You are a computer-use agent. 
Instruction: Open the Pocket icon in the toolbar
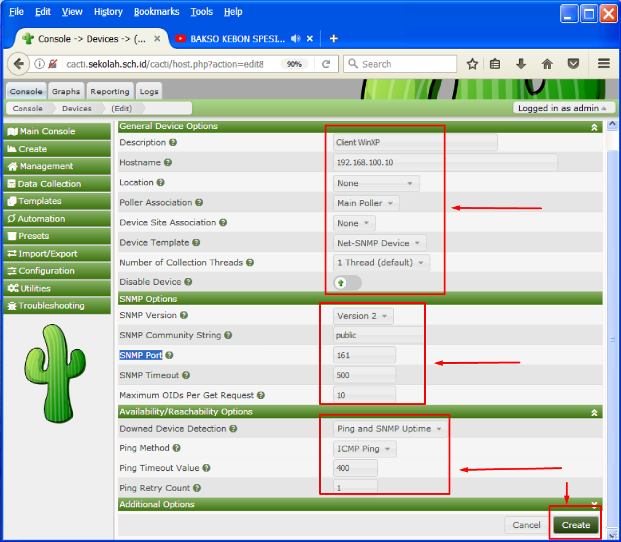(x=573, y=64)
